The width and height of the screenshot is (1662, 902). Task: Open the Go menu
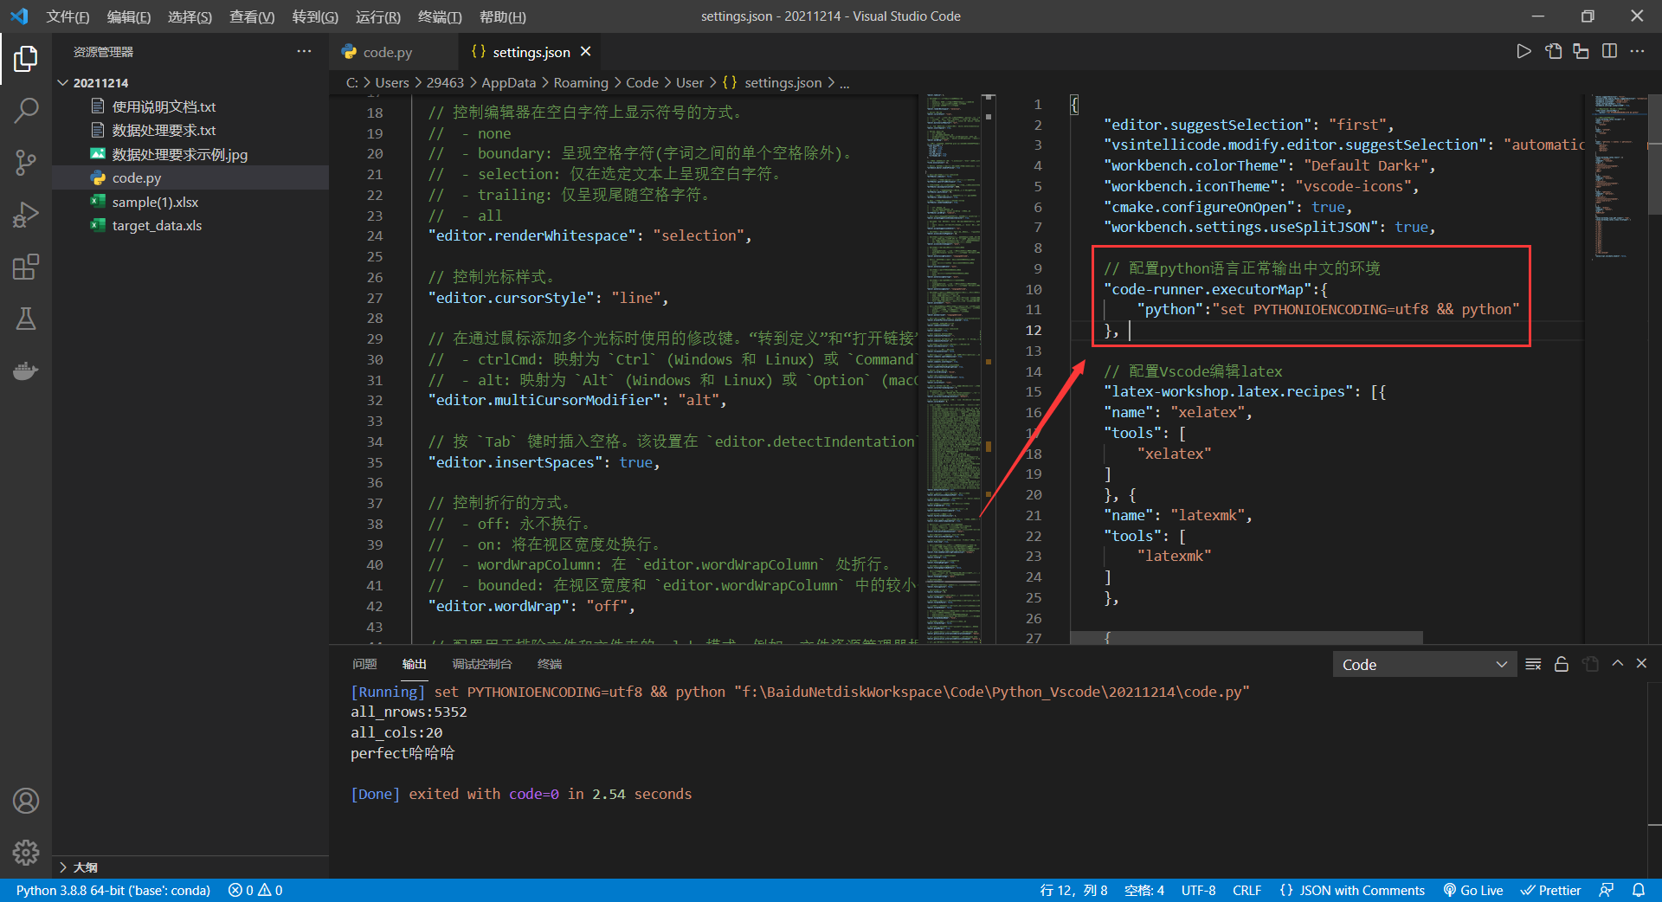pyautogui.click(x=315, y=16)
